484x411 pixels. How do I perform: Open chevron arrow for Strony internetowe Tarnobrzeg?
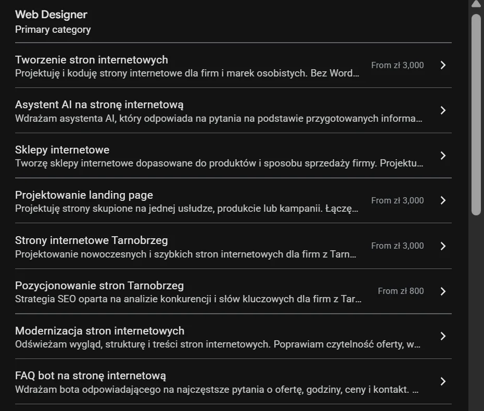coord(443,246)
